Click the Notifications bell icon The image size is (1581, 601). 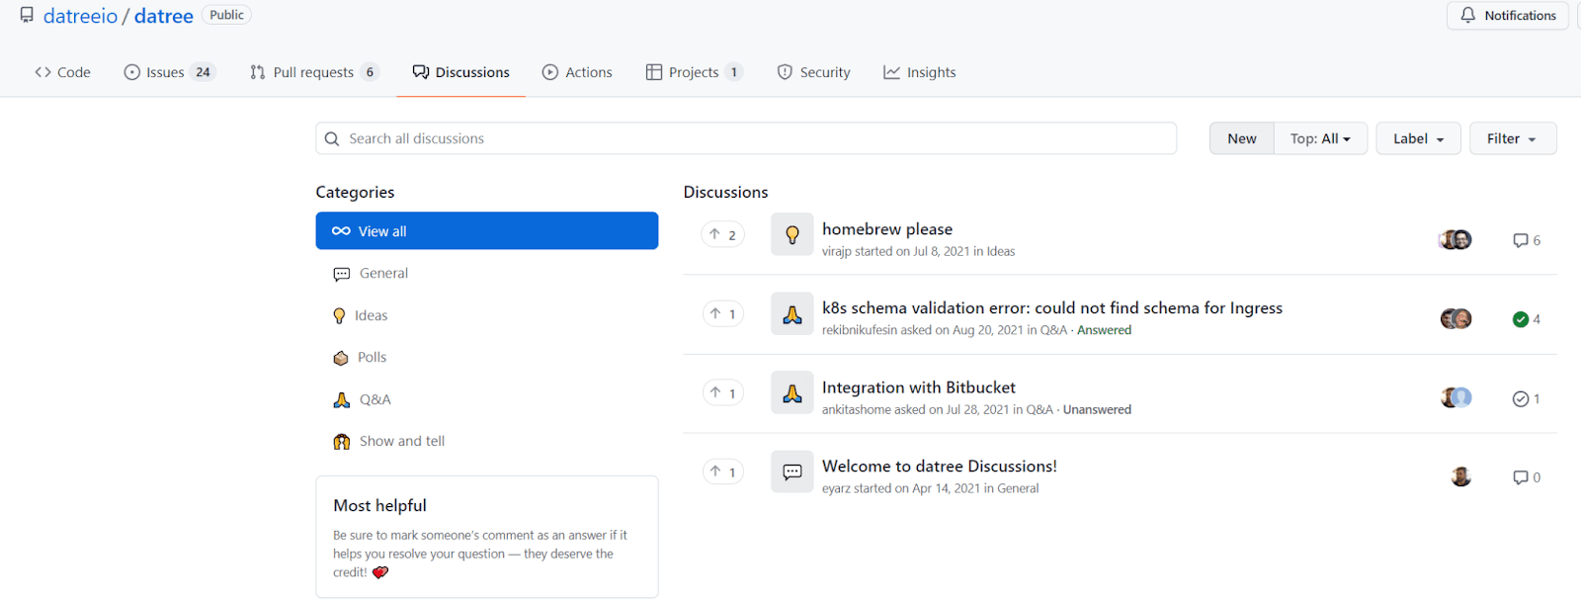click(x=1468, y=15)
